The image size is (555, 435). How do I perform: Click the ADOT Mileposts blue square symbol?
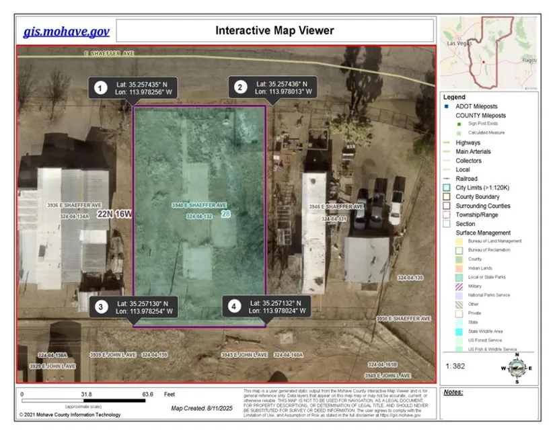click(447, 107)
